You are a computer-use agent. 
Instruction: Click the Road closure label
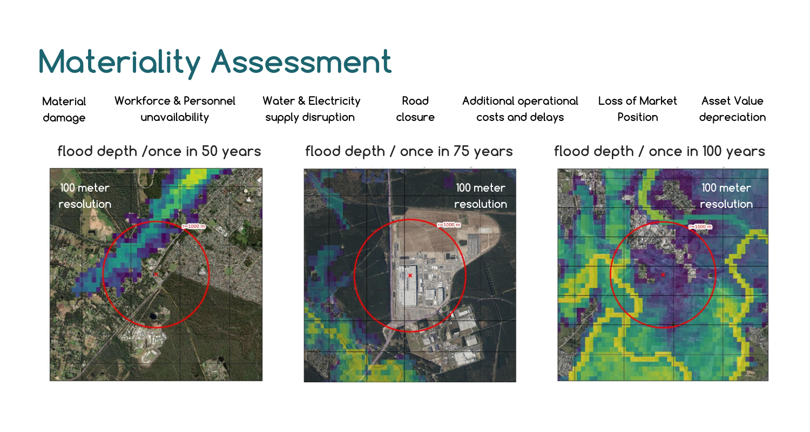pyautogui.click(x=415, y=109)
